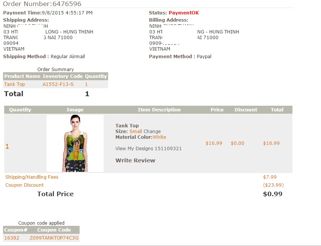This screenshot has height=246, width=321.
Task: Click the PaymentOK status text
Action: [x=184, y=13]
